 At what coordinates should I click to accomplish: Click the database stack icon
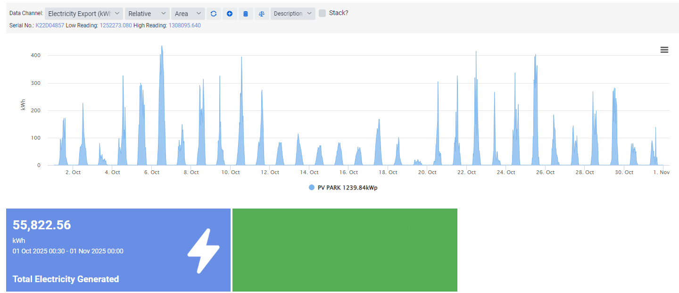(245, 14)
